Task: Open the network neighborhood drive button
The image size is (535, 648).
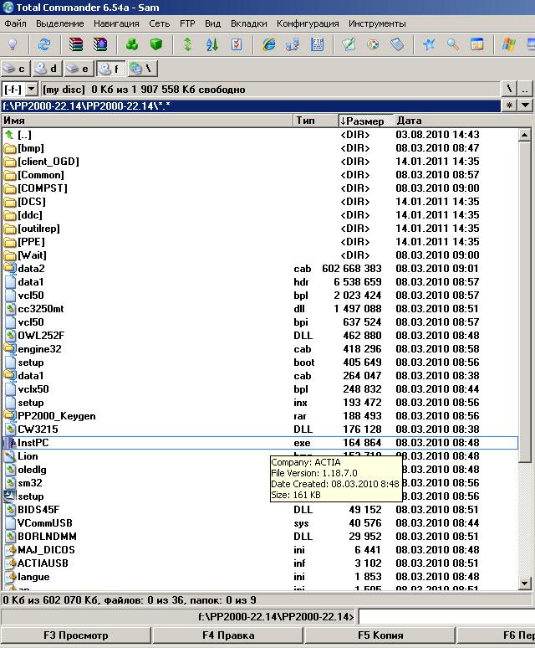Action: (142, 69)
